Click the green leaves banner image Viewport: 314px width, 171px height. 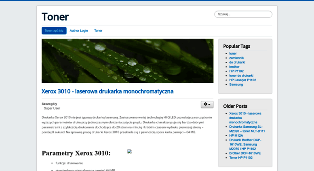pyautogui.click(x=127, y=61)
